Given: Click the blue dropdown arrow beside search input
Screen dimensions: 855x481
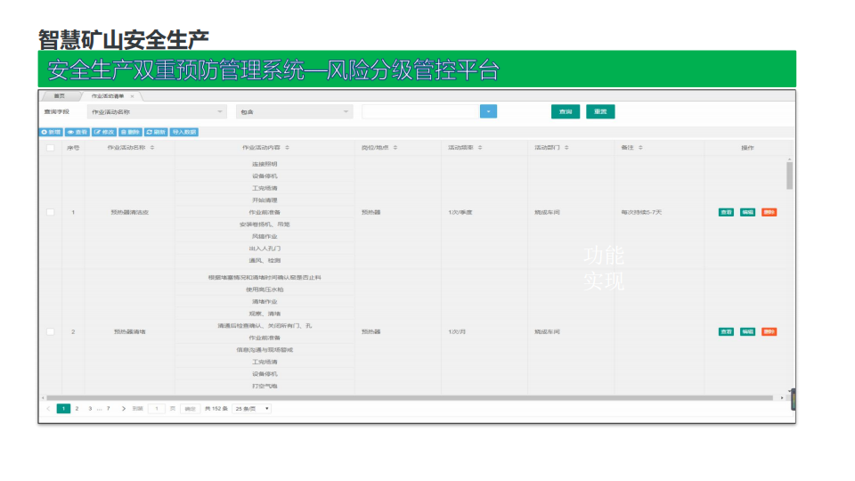Looking at the screenshot, I should coord(489,112).
